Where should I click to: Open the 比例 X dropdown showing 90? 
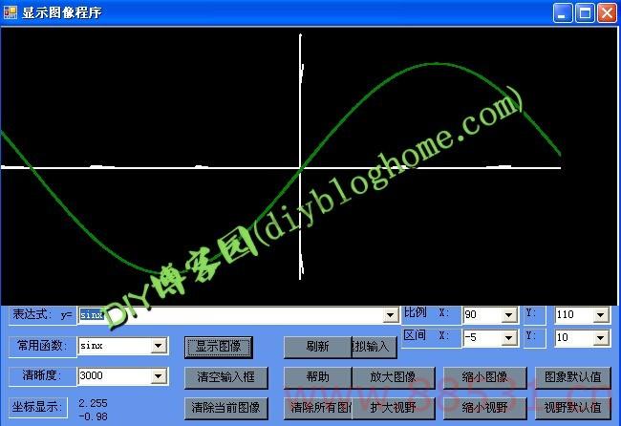[508, 315]
